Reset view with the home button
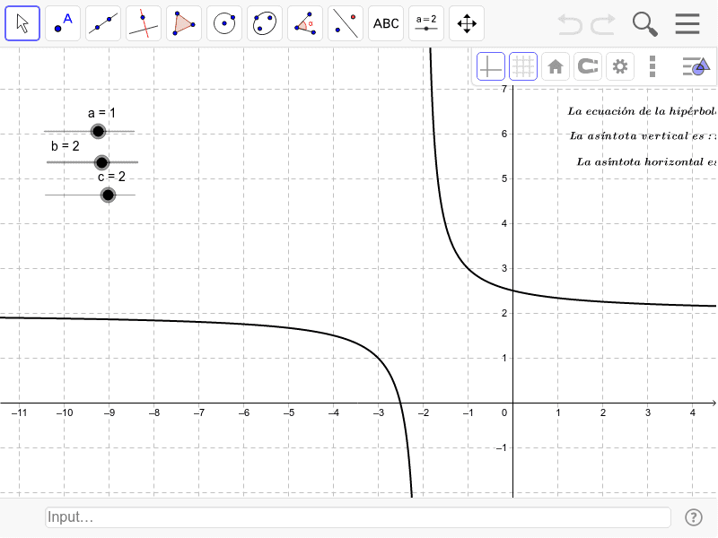 (556, 66)
